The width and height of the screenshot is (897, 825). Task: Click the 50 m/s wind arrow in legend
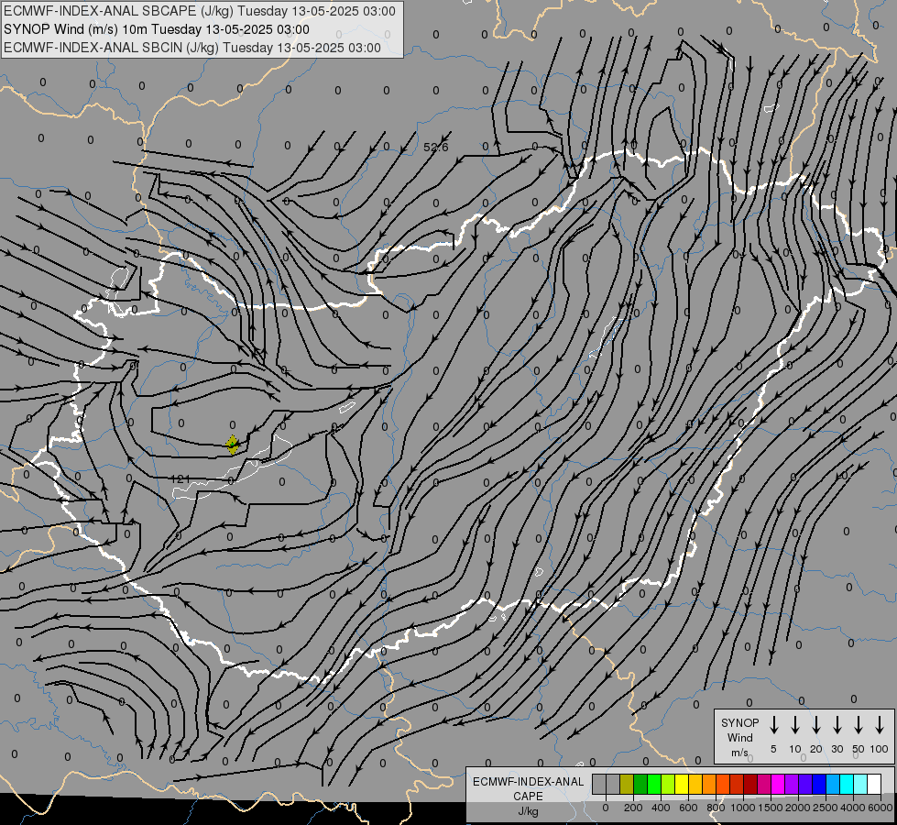(x=859, y=725)
